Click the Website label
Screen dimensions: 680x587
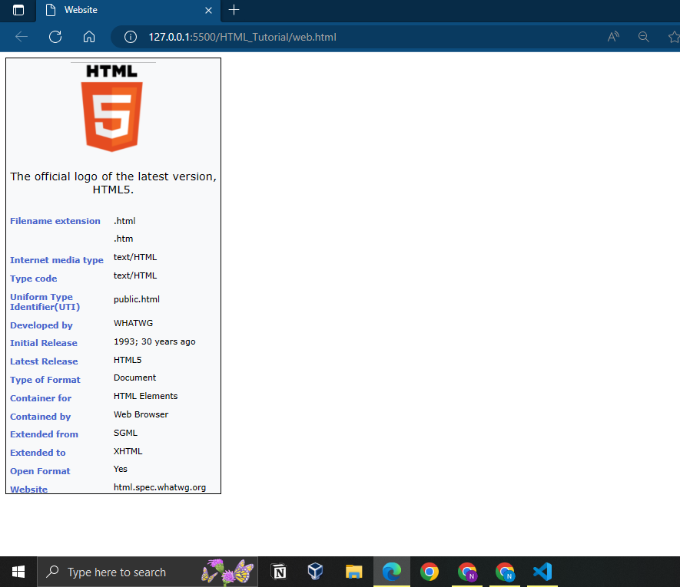[x=28, y=489]
